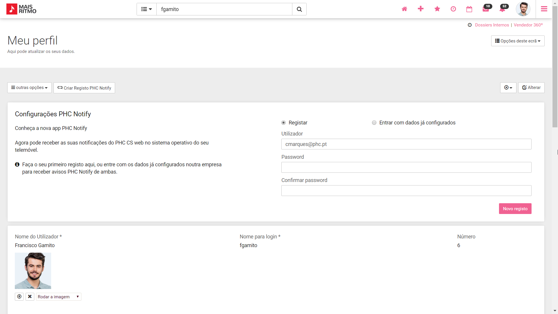Click the Confirmar password field

(x=406, y=191)
